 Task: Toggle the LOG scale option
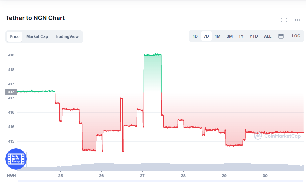296,36
